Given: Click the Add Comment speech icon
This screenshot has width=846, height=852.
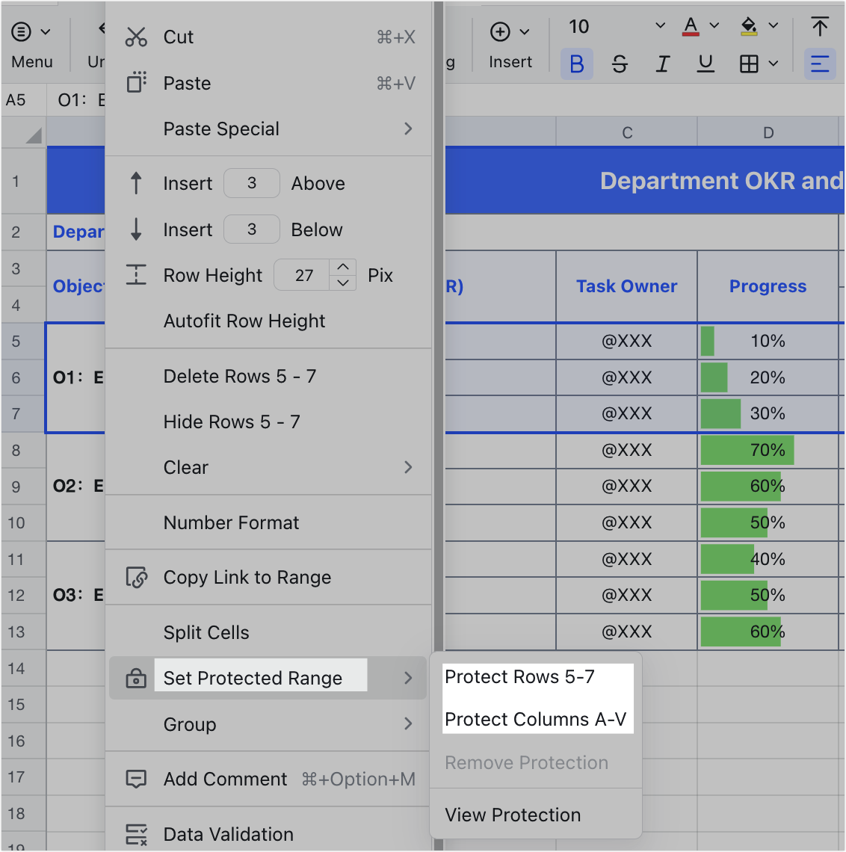Looking at the screenshot, I should 136,780.
